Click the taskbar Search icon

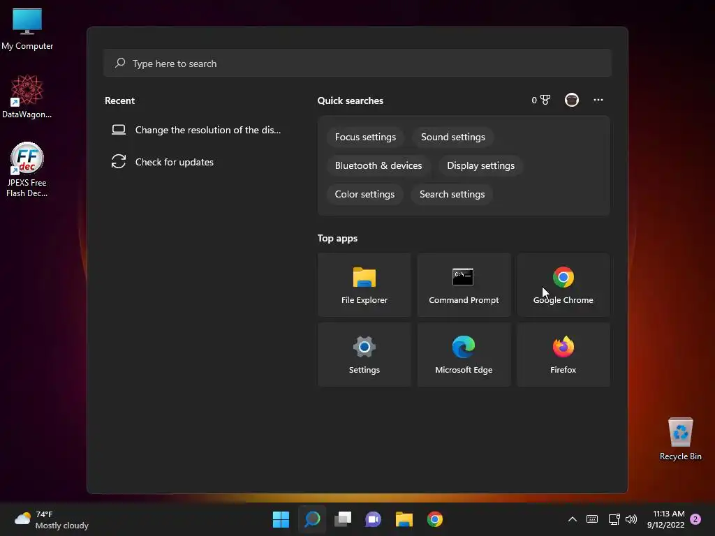[x=312, y=519]
